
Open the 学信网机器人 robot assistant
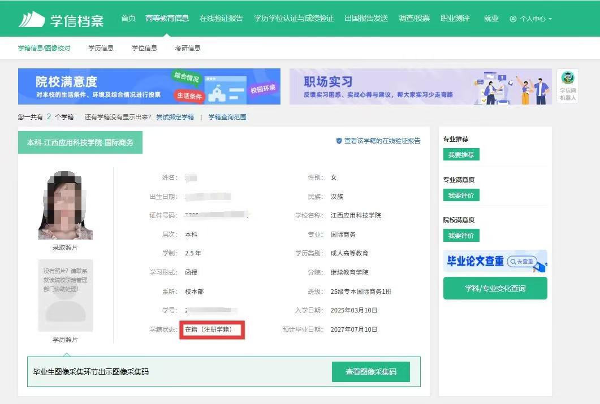click(567, 85)
